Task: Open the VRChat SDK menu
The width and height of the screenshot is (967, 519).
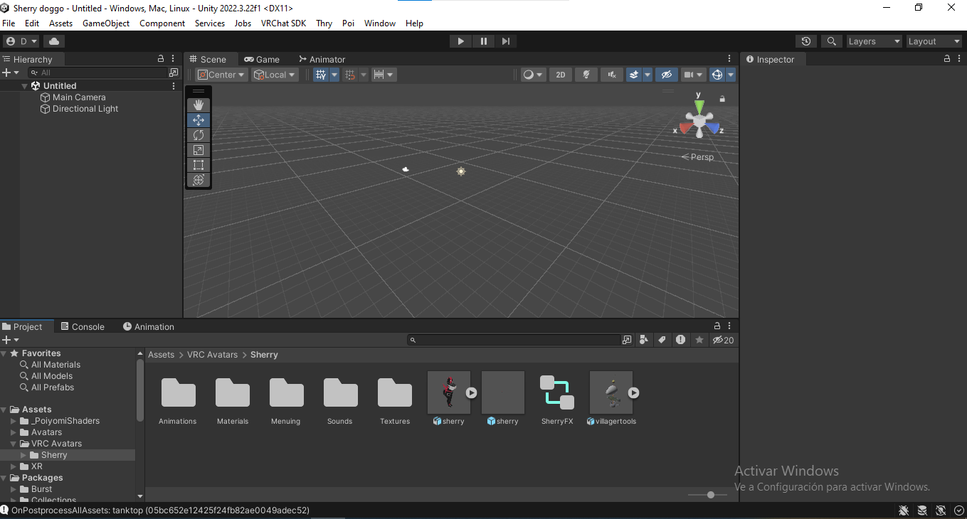Action: coord(283,23)
